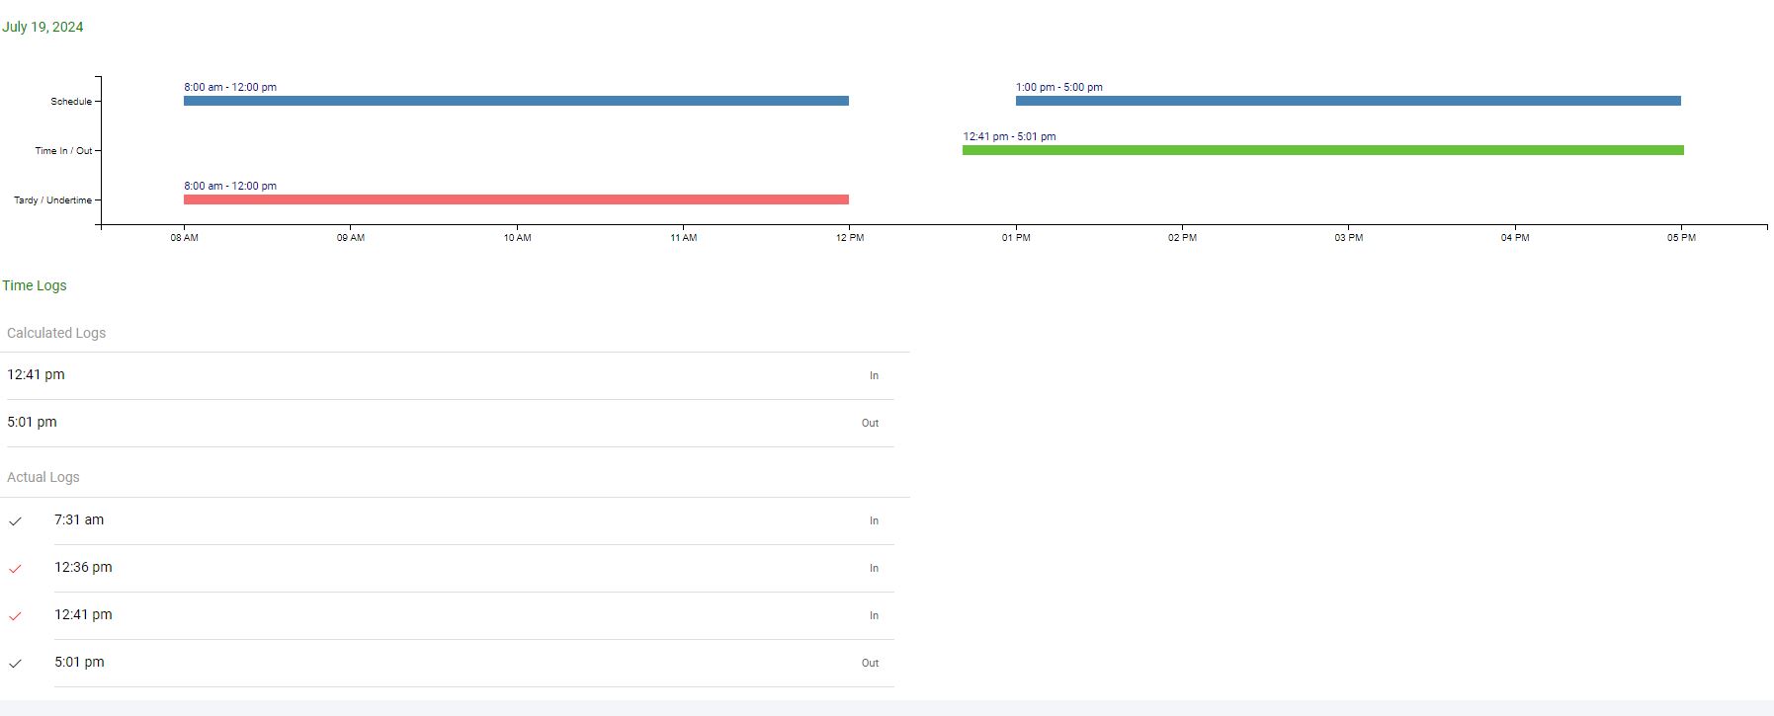Click the black checkmark beside 7:31 am
The image size is (1774, 716).
15,521
